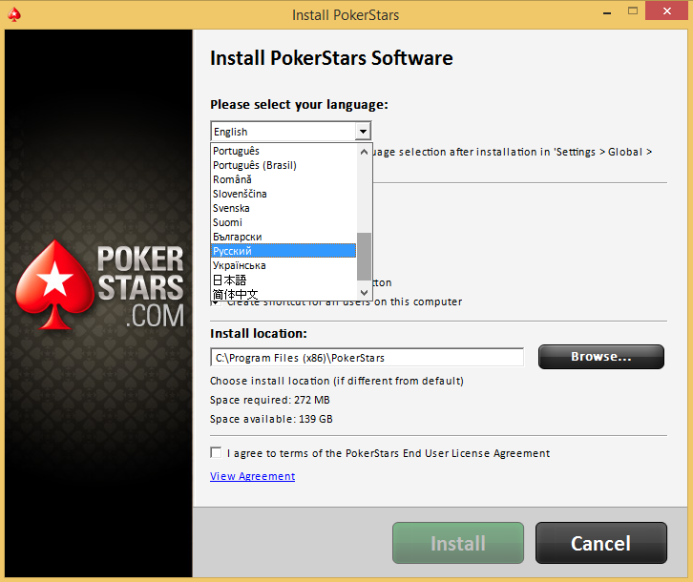This screenshot has width=693, height=582.
Task: Click the language list scroll-up arrow
Action: pyautogui.click(x=364, y=151)
